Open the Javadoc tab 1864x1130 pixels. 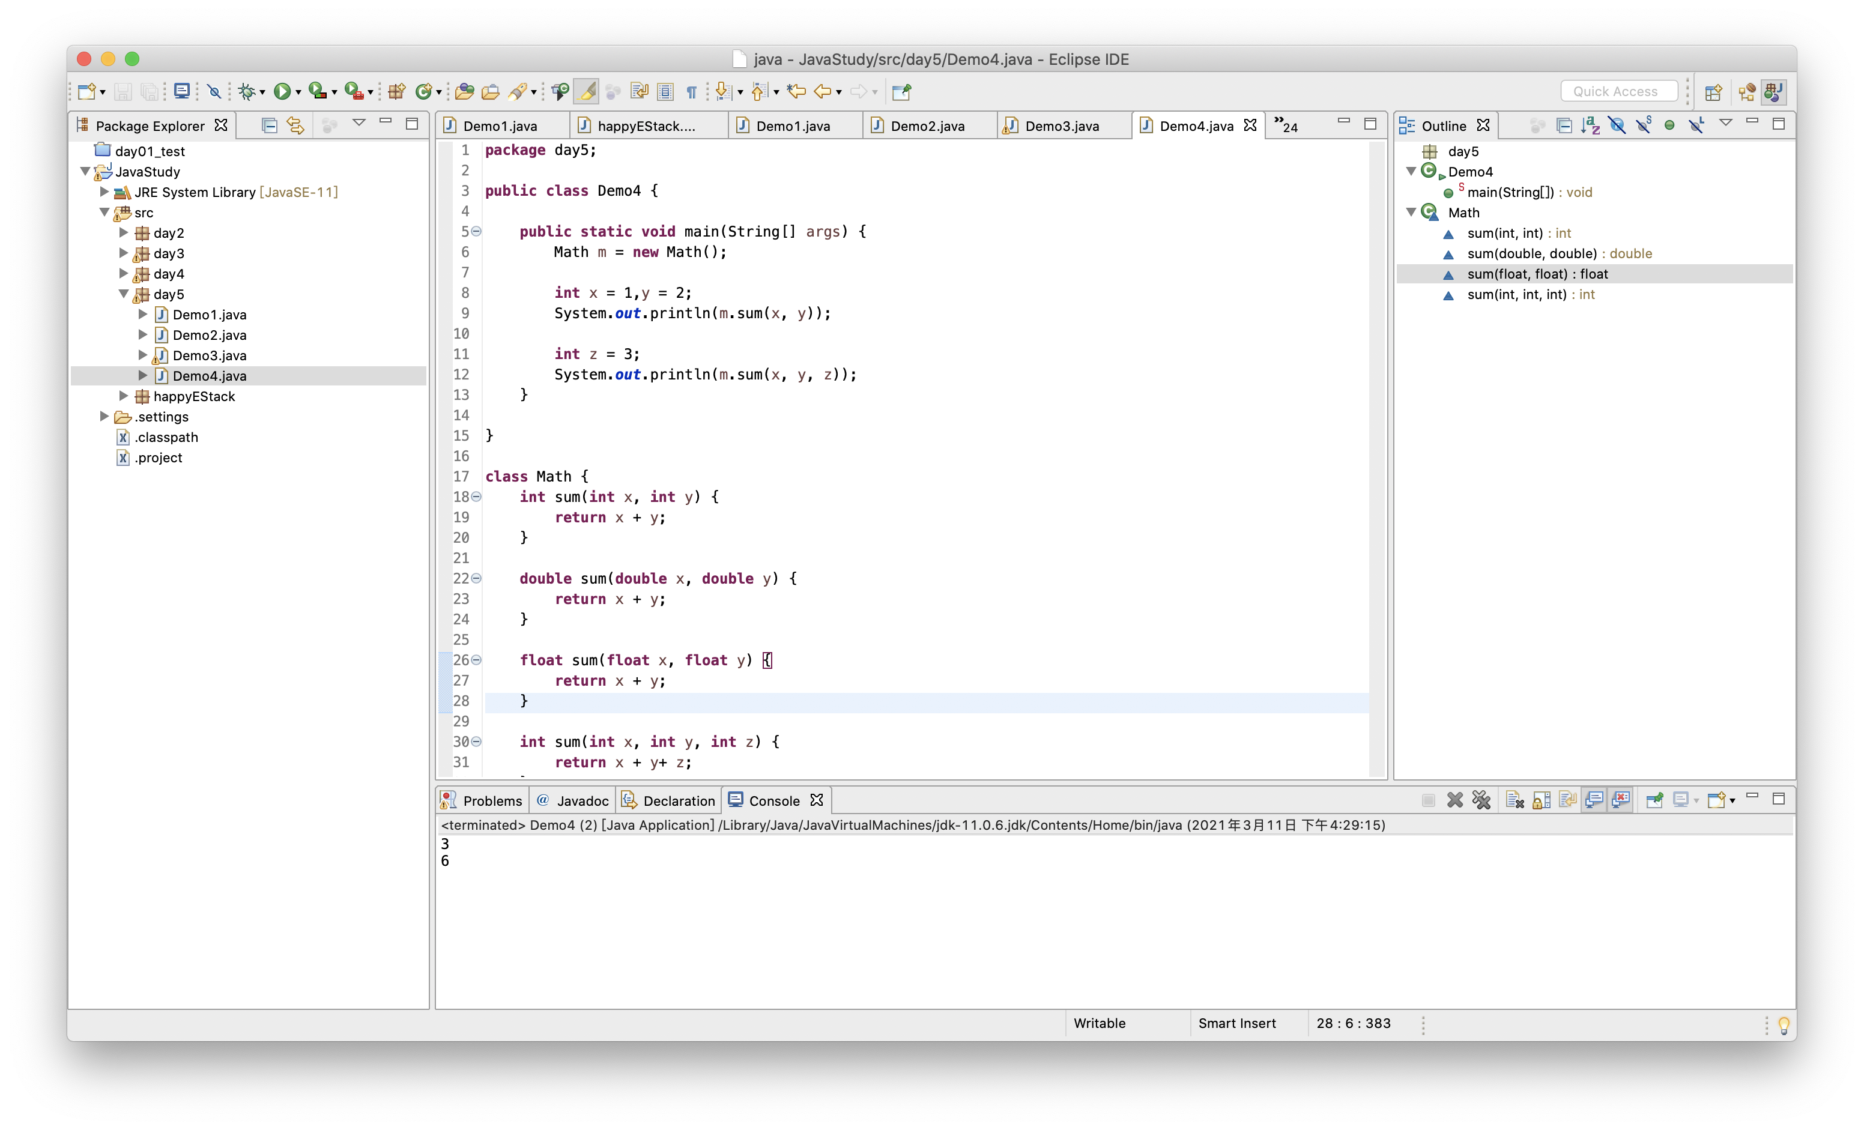572,801
